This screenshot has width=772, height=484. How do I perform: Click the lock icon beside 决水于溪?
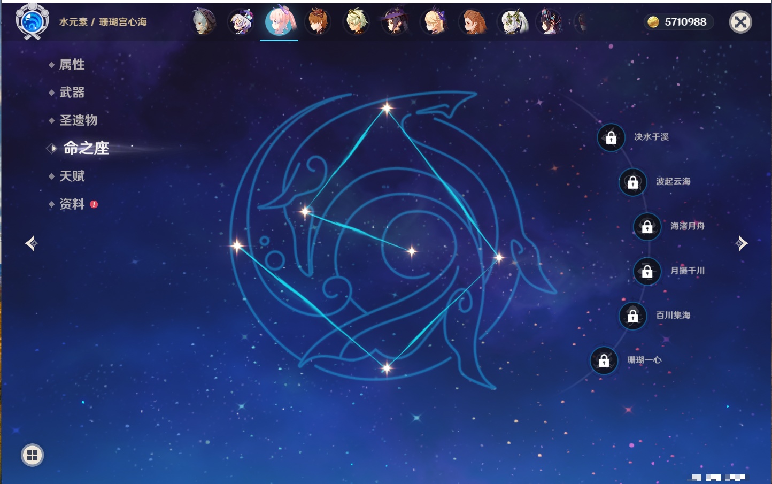[611, 137]
